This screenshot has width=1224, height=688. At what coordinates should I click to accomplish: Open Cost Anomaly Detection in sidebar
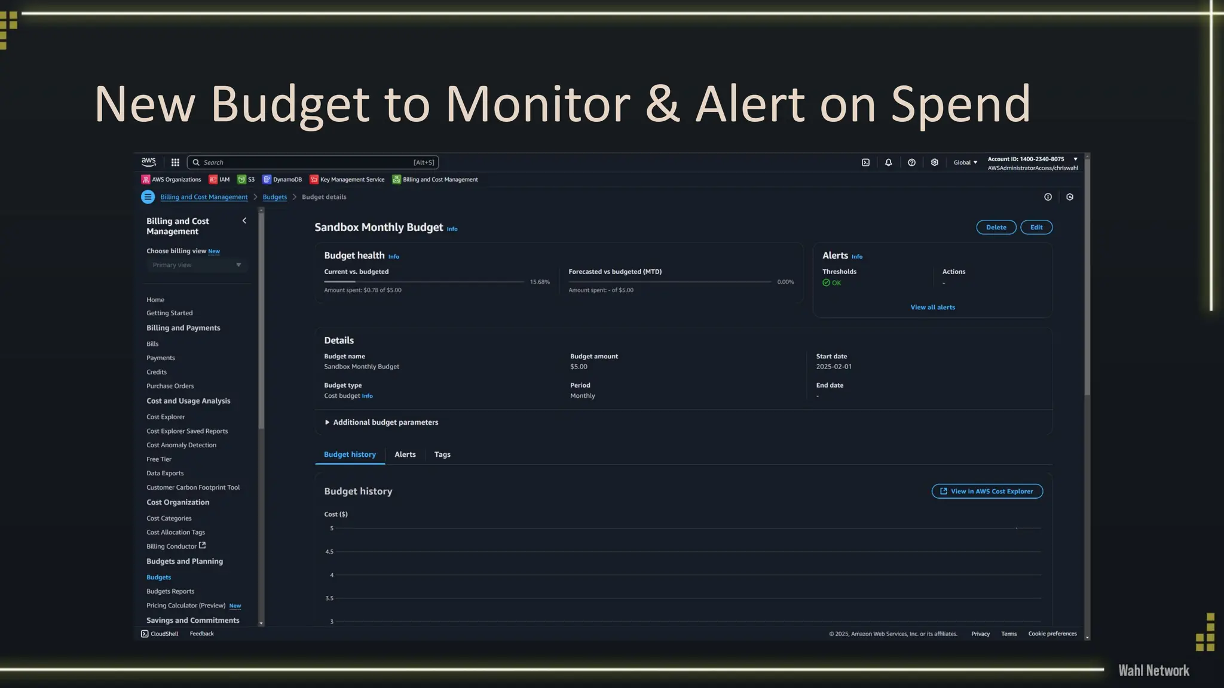[x=182, y=445]
